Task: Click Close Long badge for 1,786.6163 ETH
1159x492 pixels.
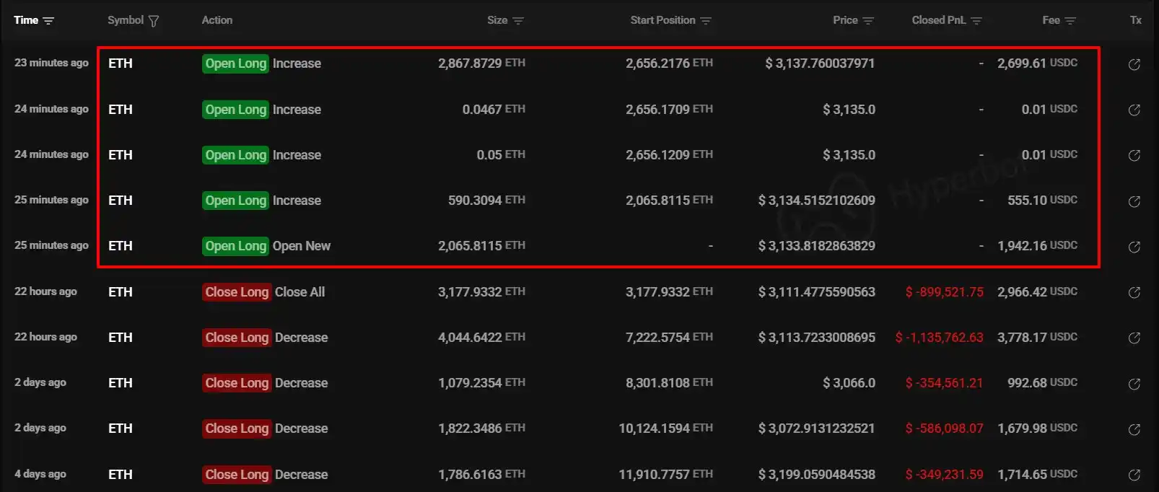Action: coord(237,475)
